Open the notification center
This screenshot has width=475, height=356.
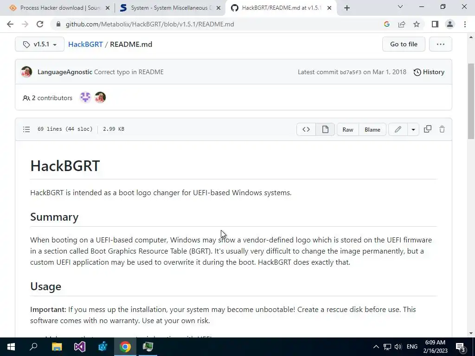[x=461, y=347]
